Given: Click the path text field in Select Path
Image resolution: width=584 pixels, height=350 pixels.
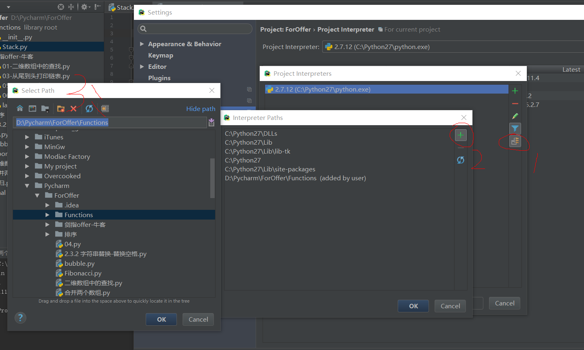Looking at the screenshot, I should point(110,122).
